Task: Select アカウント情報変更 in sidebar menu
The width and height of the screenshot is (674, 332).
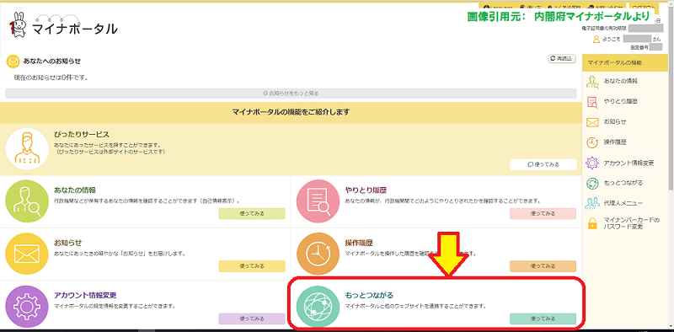Action: click(x=629, y=163)
